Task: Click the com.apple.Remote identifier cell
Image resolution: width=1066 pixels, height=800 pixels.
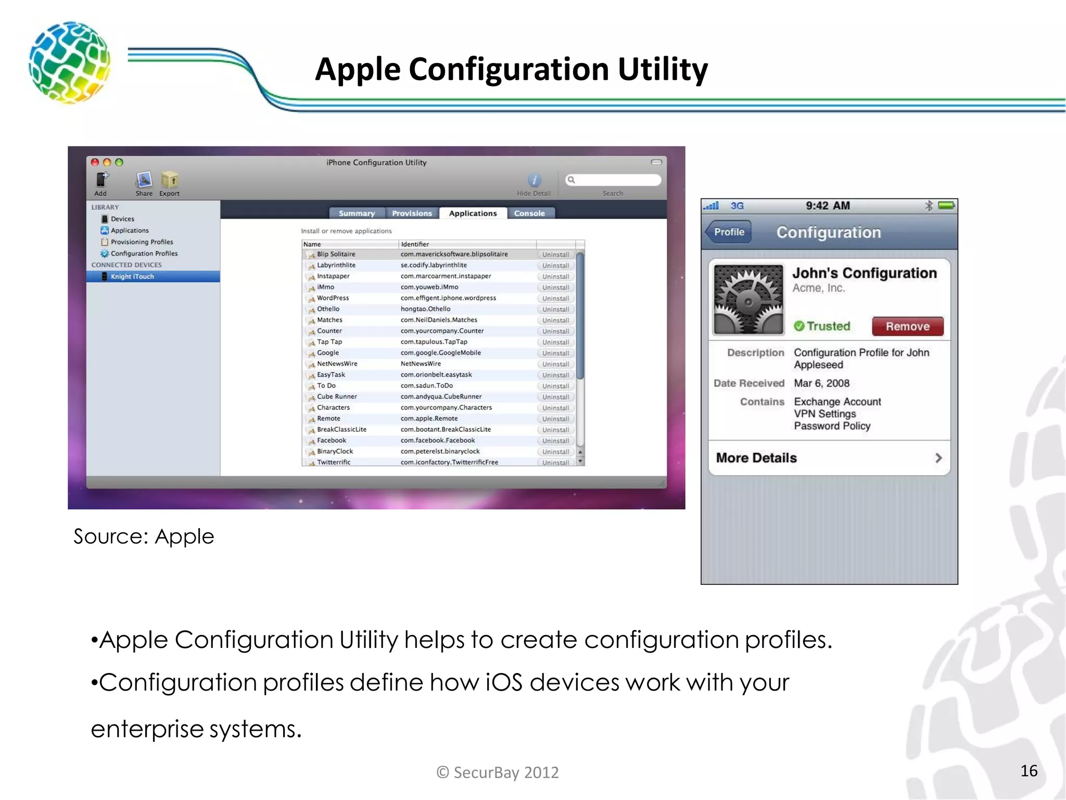Action: (429, 418)
